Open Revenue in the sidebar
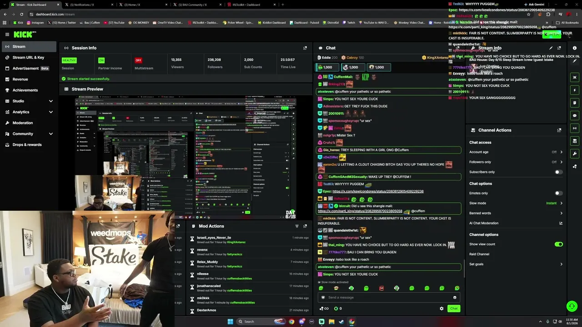Image resolution: width=582 pixels, height=327 pixels. tap(29, 79)
